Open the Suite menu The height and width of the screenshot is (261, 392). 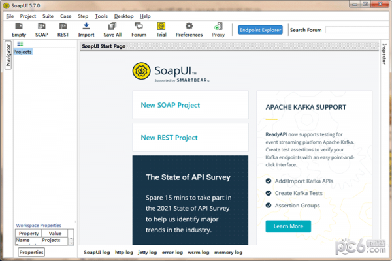click(48, 16)
